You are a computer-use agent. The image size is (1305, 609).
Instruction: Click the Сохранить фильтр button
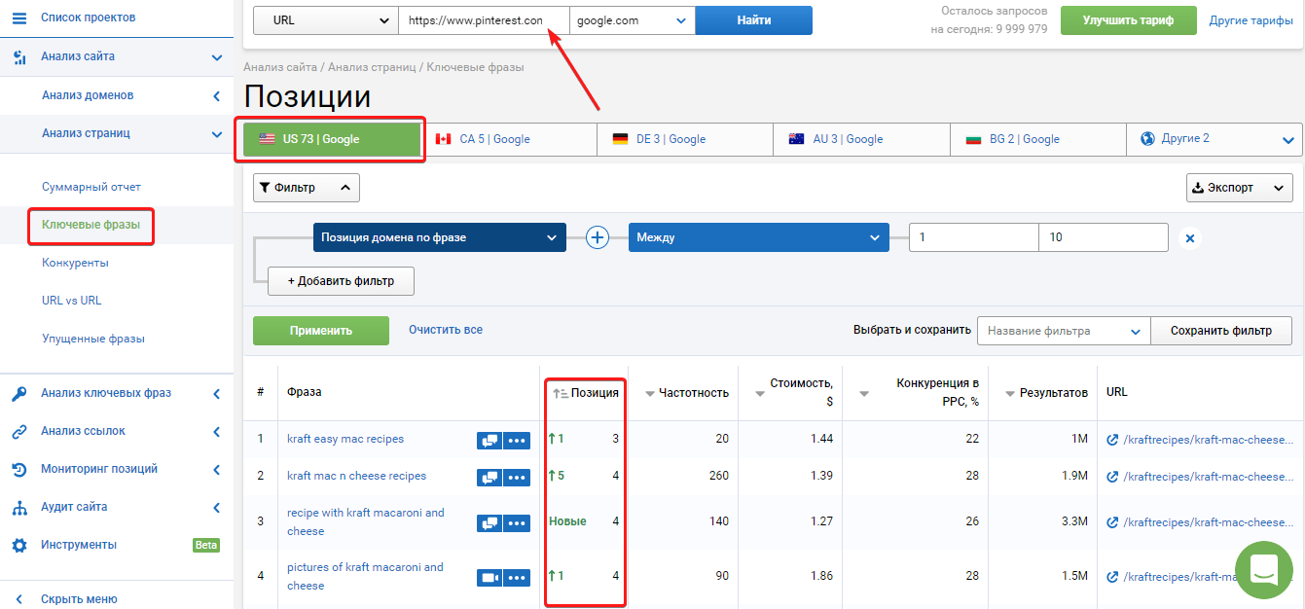[x=1221, y=331]
